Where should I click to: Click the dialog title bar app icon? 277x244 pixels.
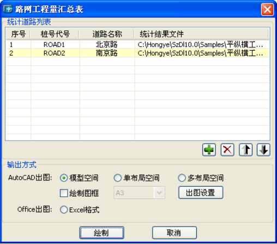coord(8,9)
